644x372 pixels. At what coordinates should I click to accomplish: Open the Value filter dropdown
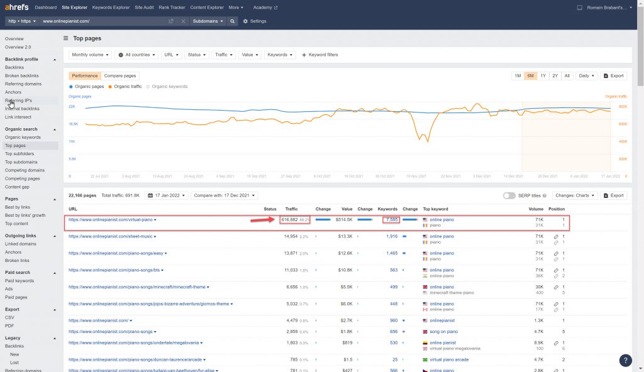[x=250, y=55]
